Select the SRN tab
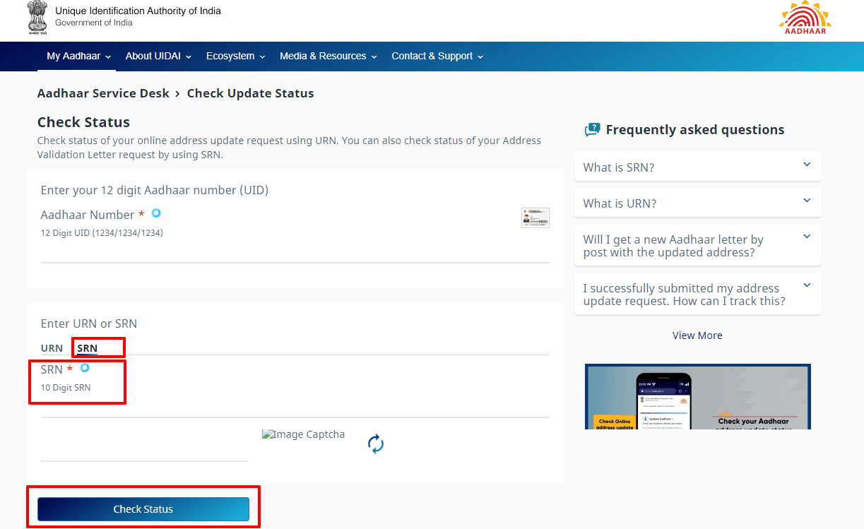The height and width of the screenshot is (529, 864). coord(88,348)
